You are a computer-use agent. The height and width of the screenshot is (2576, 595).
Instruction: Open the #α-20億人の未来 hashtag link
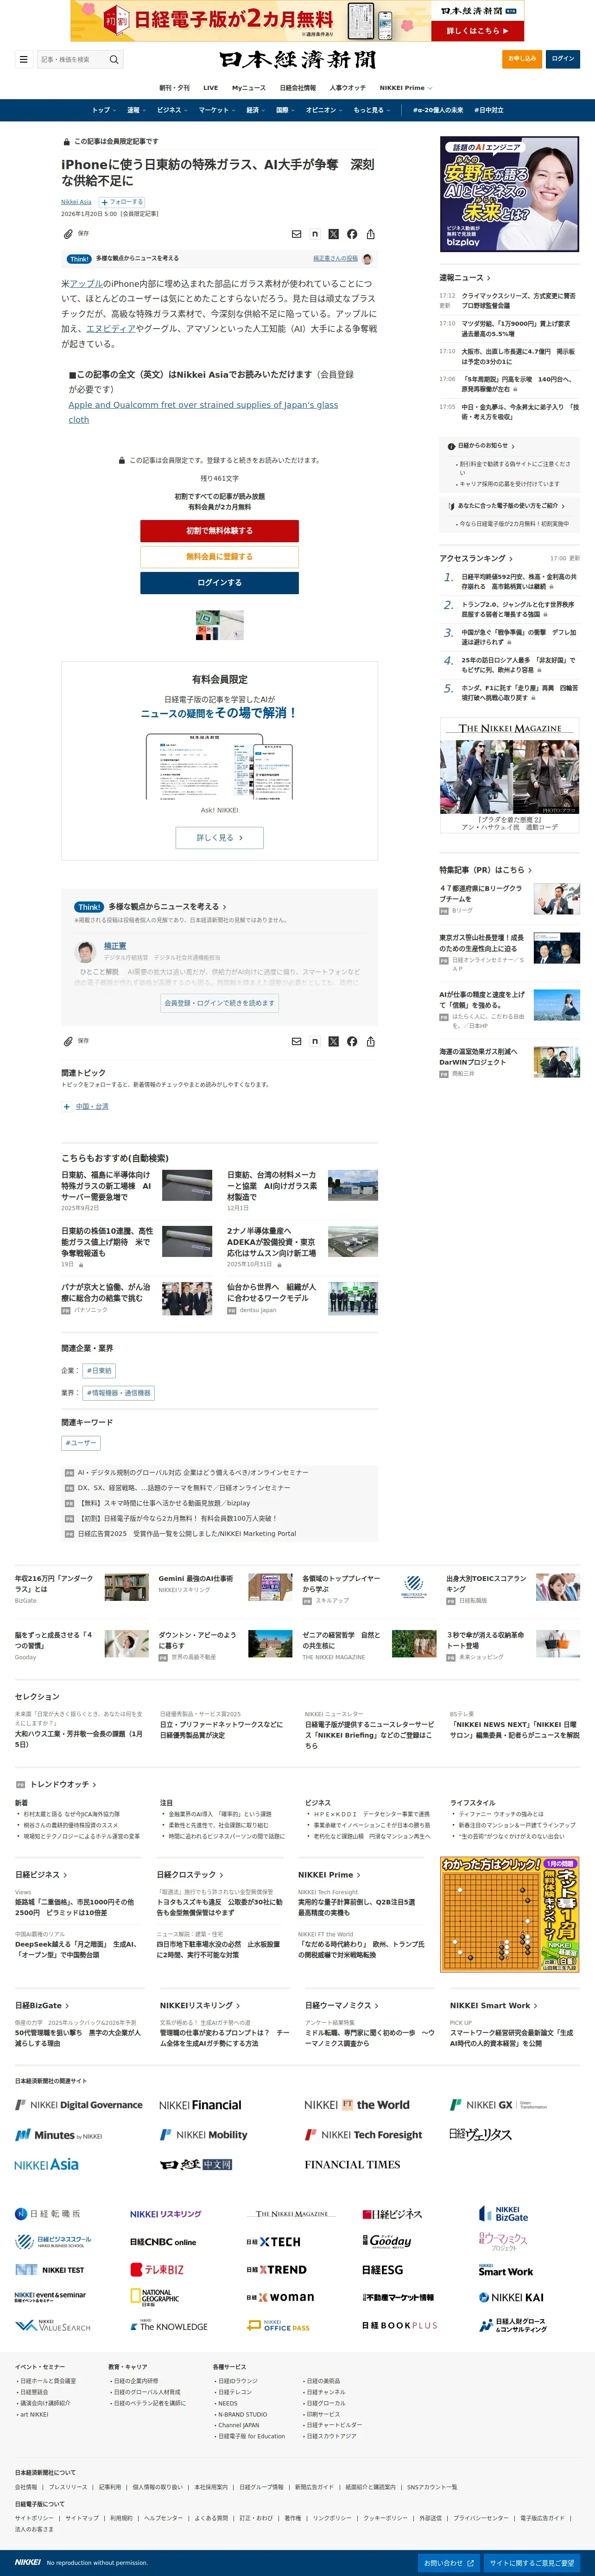click(438, 110)
